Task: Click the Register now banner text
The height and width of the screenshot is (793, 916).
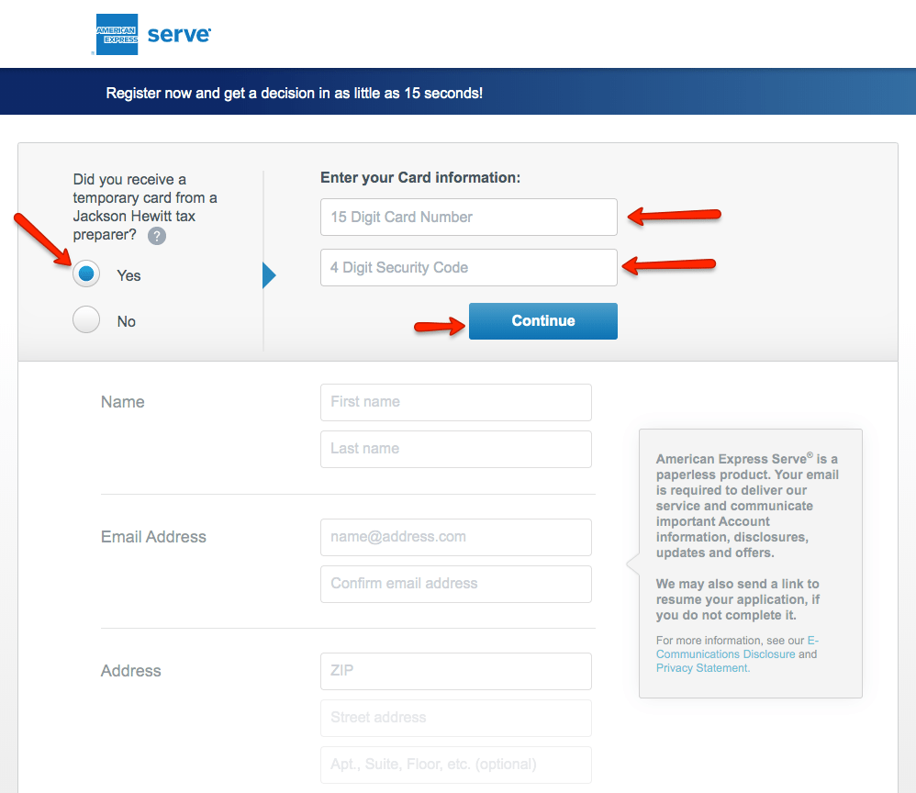Action: tap(294, 94)
